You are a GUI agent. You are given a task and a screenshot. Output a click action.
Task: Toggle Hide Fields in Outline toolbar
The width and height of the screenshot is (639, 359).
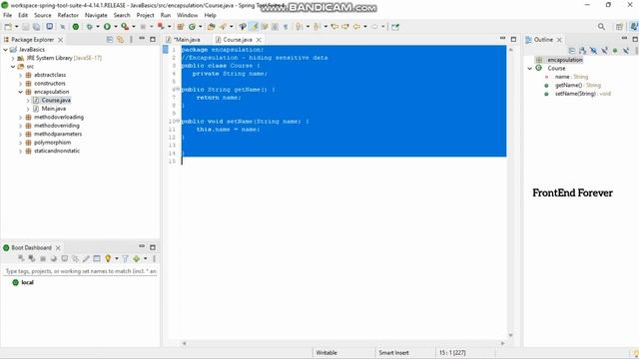click(x=594, y=51)
